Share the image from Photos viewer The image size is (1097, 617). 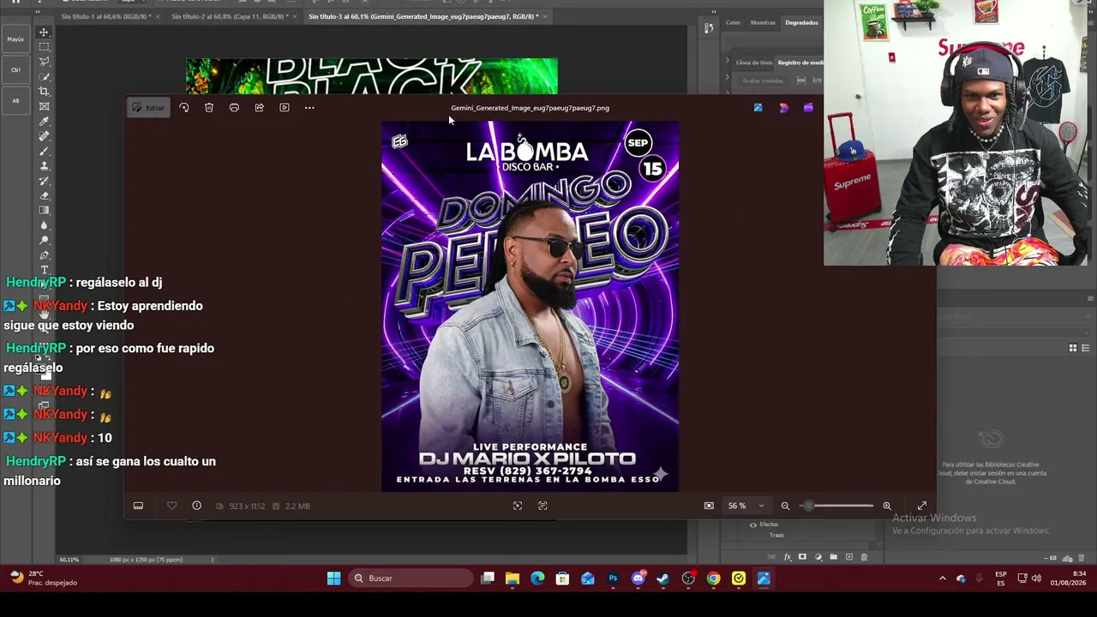pyautogui.click(x=259, y=108)
